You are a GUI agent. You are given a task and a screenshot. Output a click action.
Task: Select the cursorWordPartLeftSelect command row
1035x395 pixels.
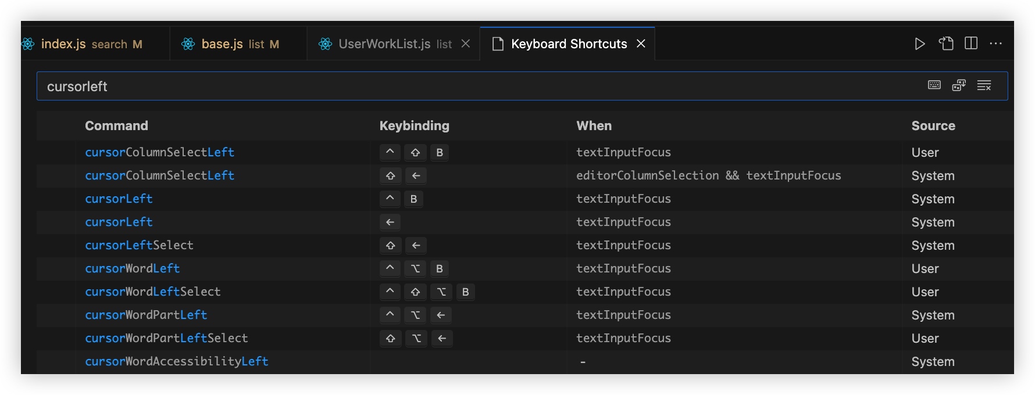[166, 339]
